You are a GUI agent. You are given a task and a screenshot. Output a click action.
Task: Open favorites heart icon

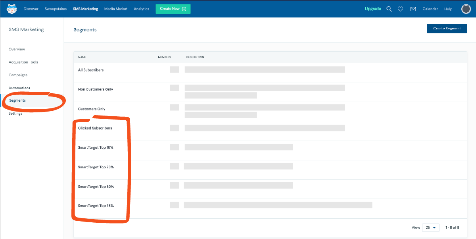pos(401,9)
